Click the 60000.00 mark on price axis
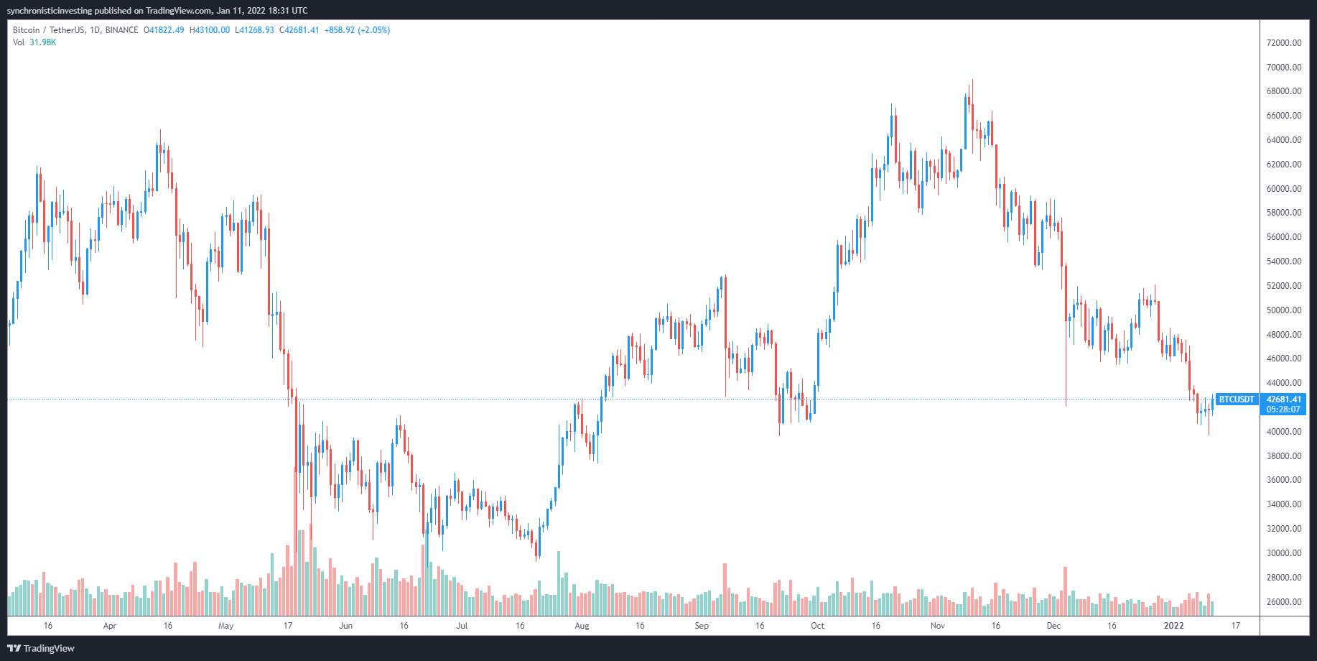 click(x=1284, y=189)
